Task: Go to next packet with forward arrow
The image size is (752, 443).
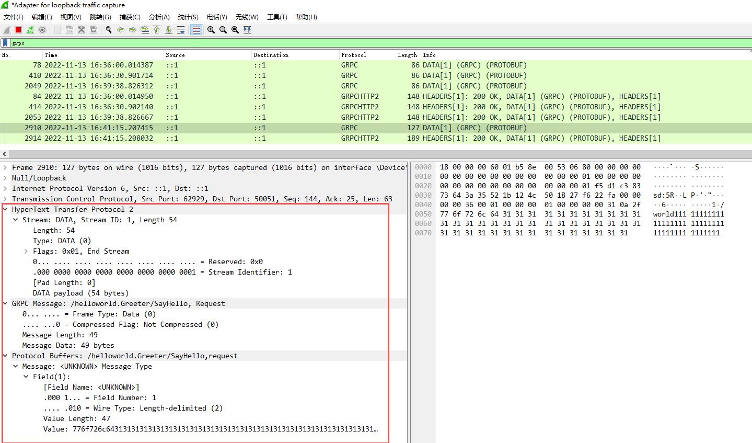Action: point(133,30)
